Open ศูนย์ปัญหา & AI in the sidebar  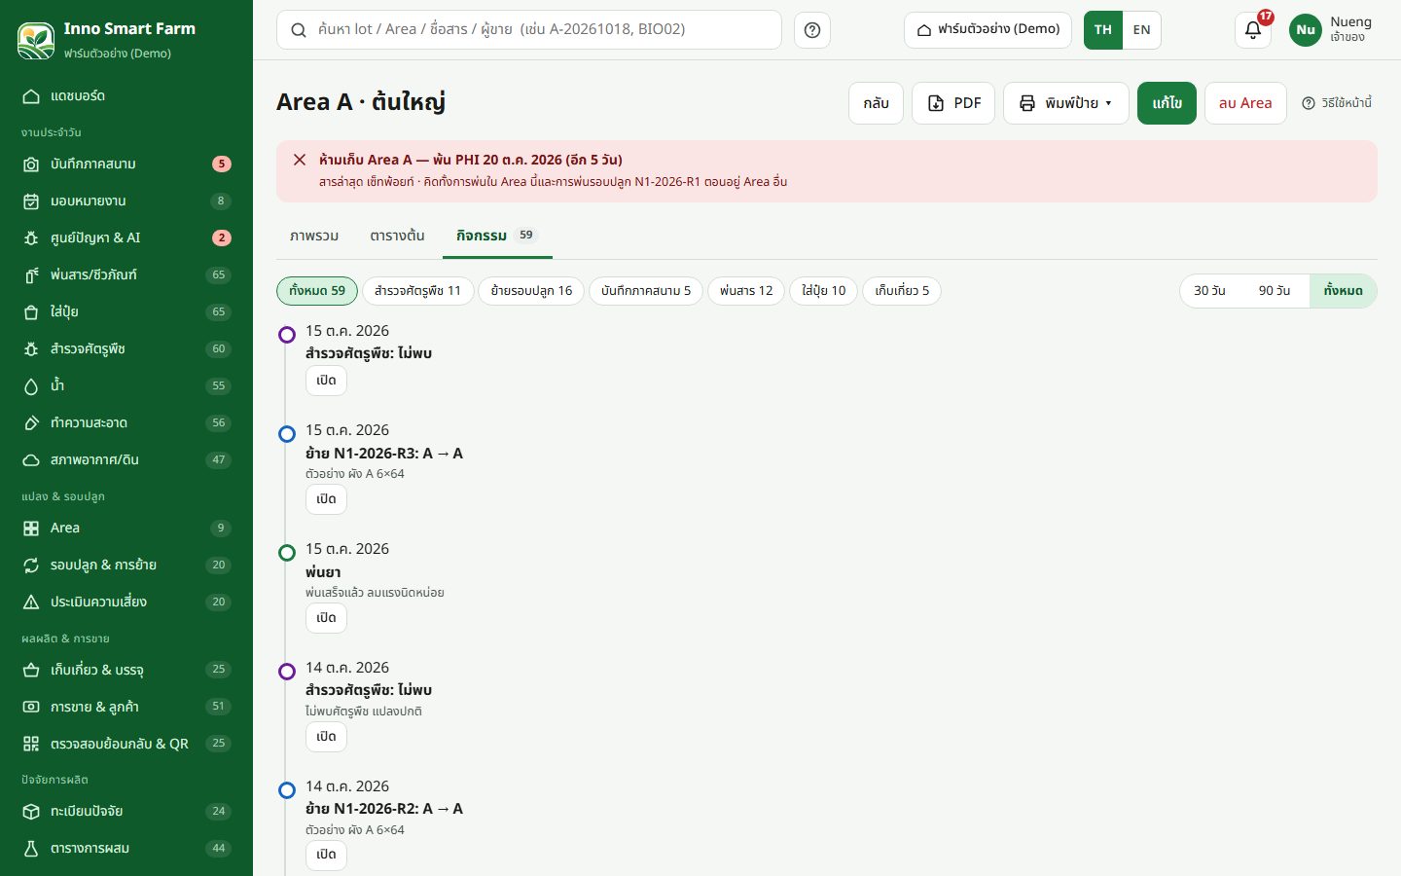pos(126,238)
